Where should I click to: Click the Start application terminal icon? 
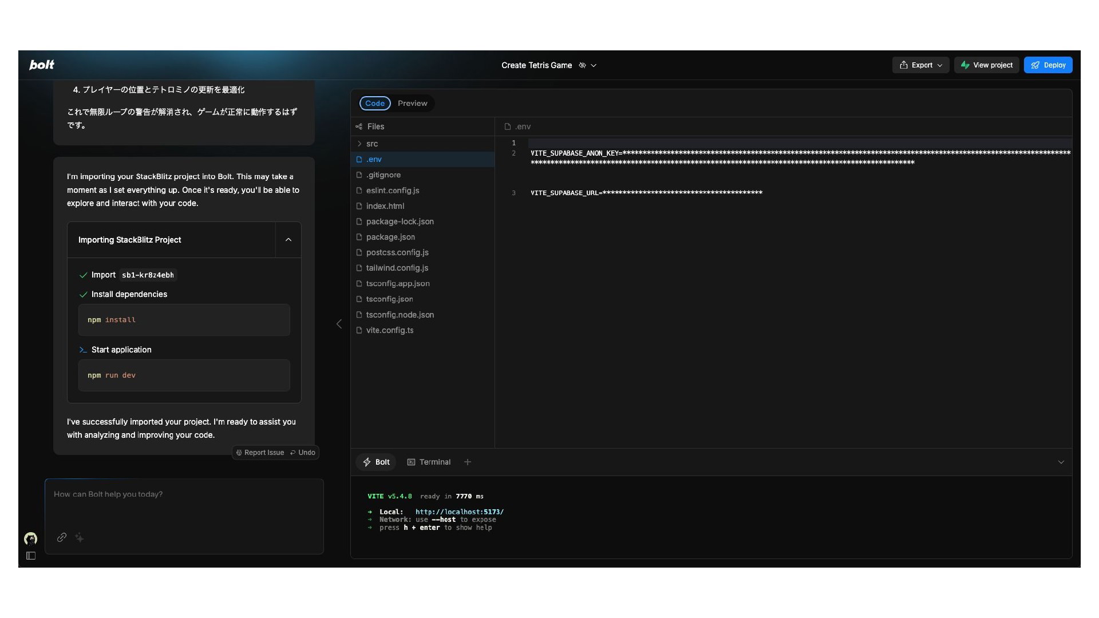tap(83, 350)
